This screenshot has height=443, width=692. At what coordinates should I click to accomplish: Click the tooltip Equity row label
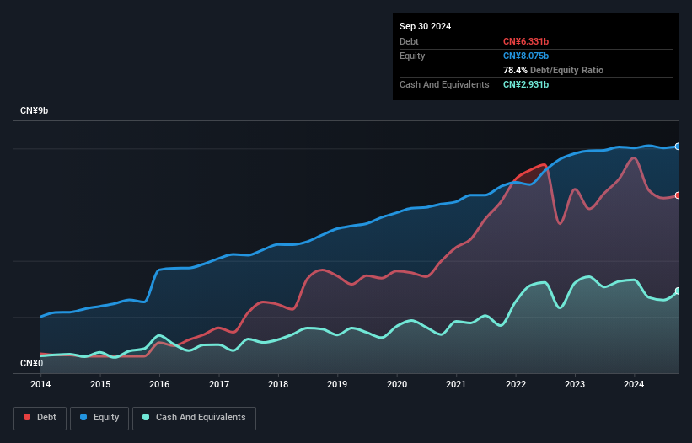[412, 56]
